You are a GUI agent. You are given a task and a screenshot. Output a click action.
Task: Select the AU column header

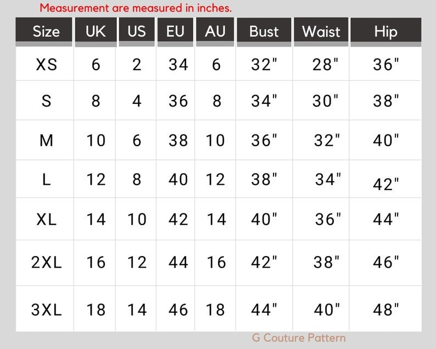click(x=215, y=32)
